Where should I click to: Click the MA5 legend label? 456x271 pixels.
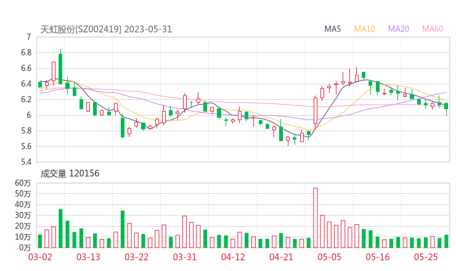coord(332,29)
